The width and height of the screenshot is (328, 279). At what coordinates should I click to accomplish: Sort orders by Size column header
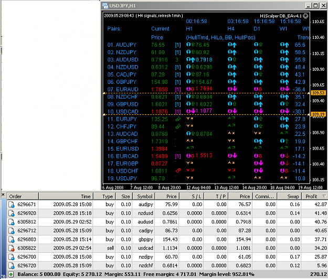tap(123, 197)
